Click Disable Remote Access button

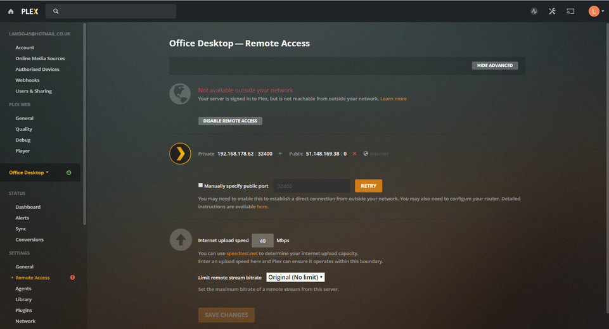pyautogui.click(x=230, y=121)
